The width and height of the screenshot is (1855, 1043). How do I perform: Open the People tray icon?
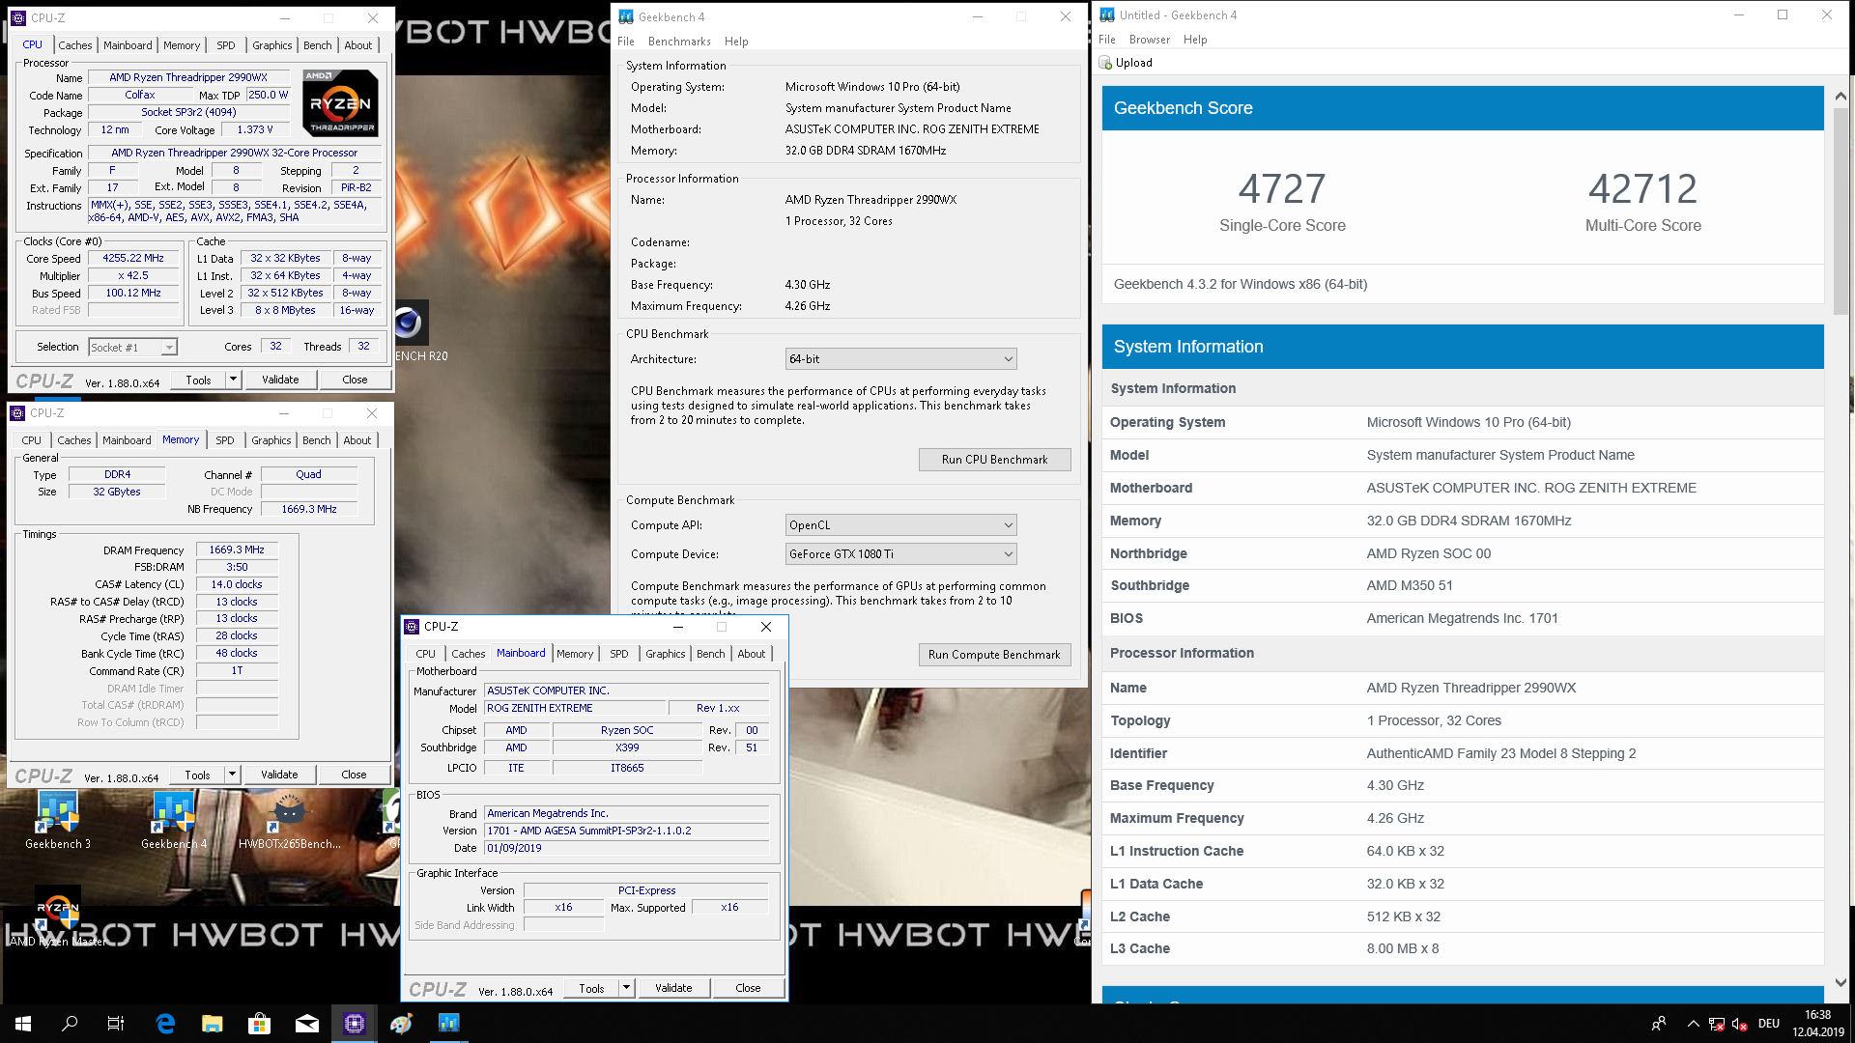[x=1659, y=1024]
